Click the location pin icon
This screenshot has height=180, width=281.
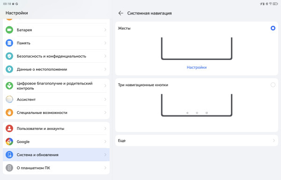tap(9, 69)
